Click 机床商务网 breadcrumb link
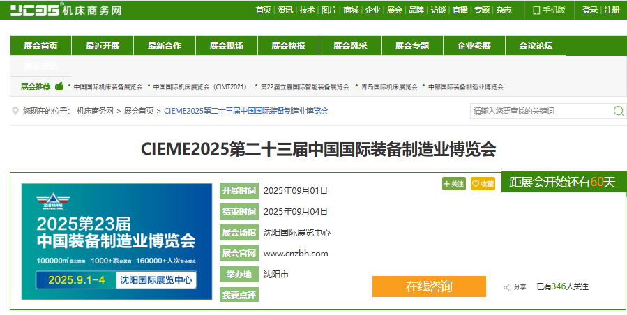 95,111
